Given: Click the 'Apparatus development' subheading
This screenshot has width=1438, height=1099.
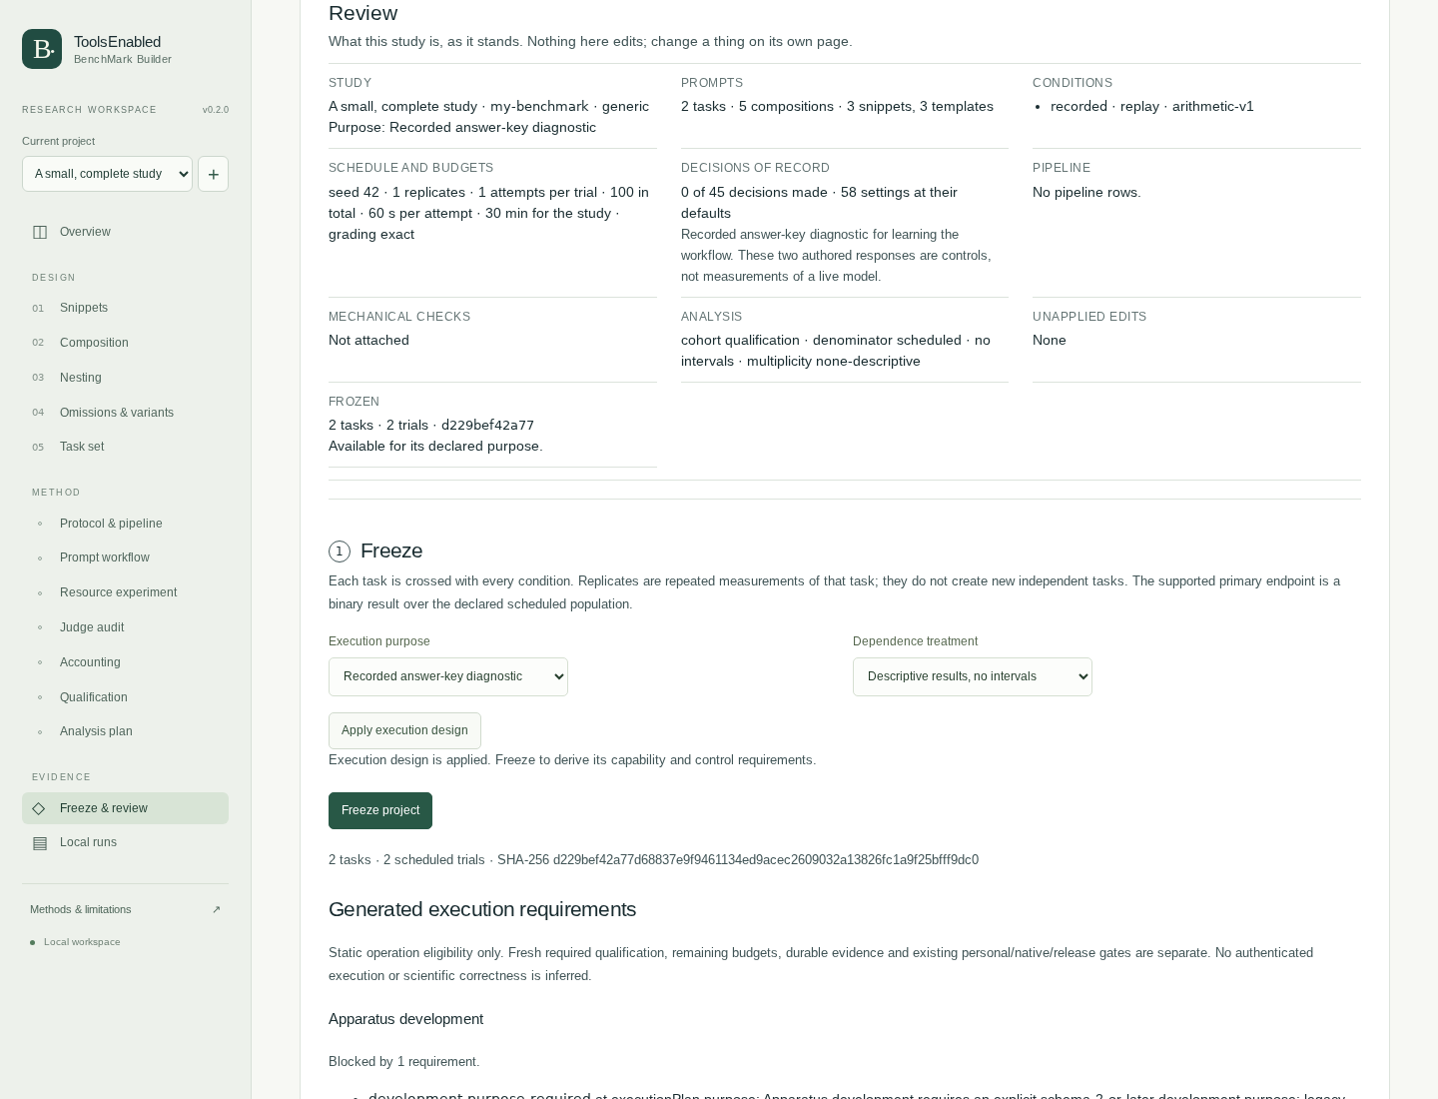Looking at the screenshot, I should [405, 1019].
